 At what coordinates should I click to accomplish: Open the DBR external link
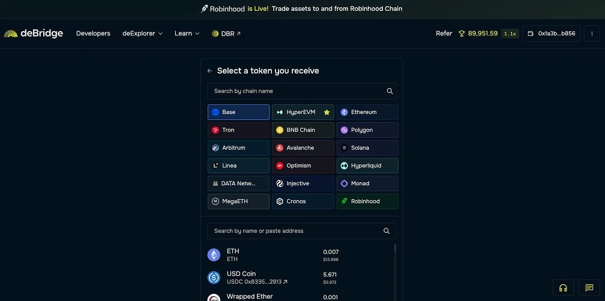click(x=226, y=34)
